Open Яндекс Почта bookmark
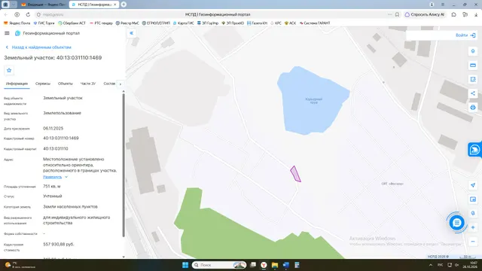Screen dimensions: 482x271 17,23
